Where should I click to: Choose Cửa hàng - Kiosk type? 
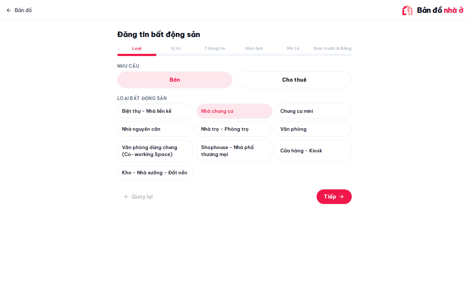coord(314,151)
